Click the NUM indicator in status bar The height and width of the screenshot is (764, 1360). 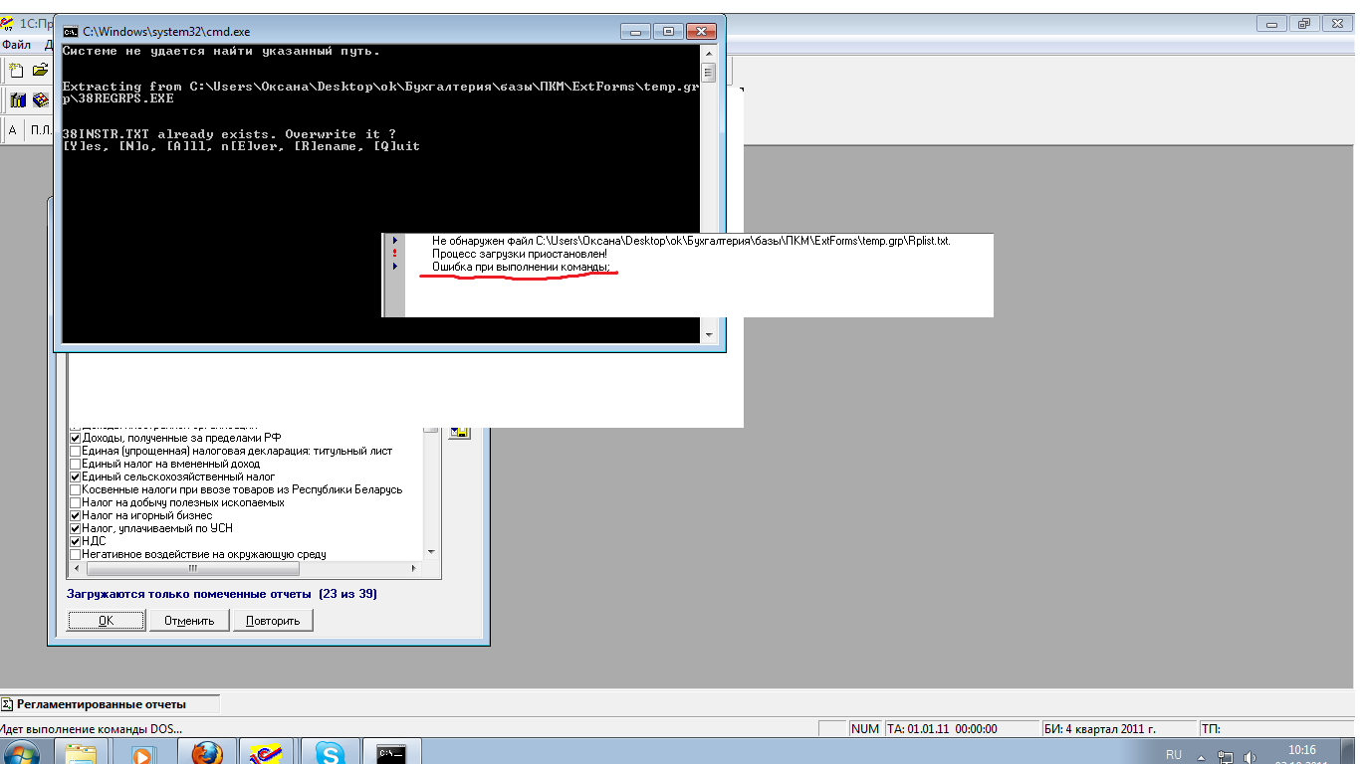coord(865,729)
